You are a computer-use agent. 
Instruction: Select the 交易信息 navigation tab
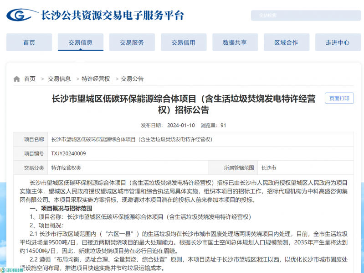81,42
